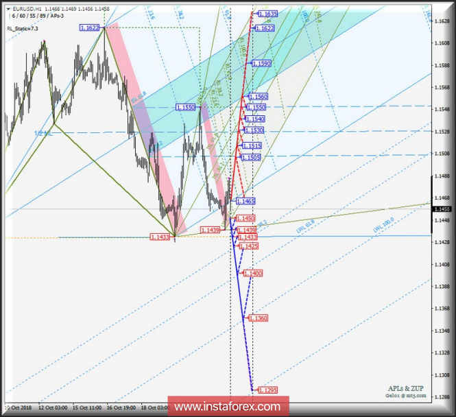Image resolution: width=456 pixels, height=417 pixels.
Task: Click the 1.1515 blue price tag
Action: [x=252, y=145]
